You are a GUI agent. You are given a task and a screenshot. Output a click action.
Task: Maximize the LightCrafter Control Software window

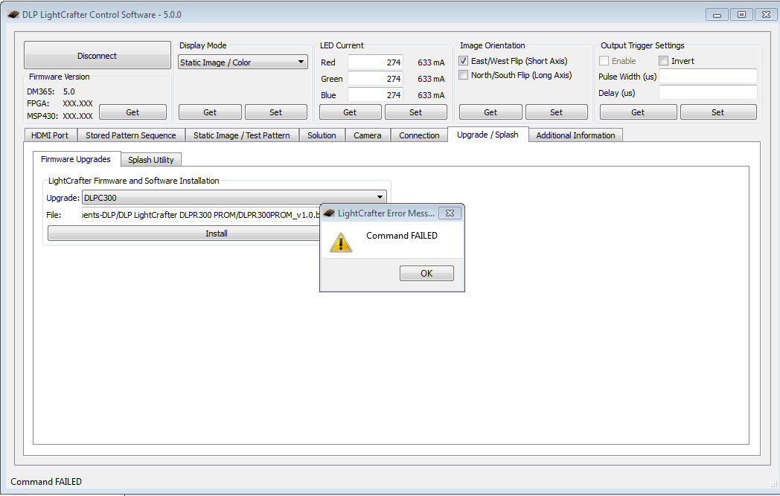tap(741, 15)
